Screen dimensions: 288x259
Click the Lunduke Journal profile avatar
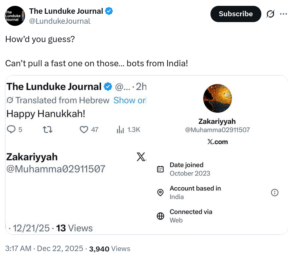(15, 16)
